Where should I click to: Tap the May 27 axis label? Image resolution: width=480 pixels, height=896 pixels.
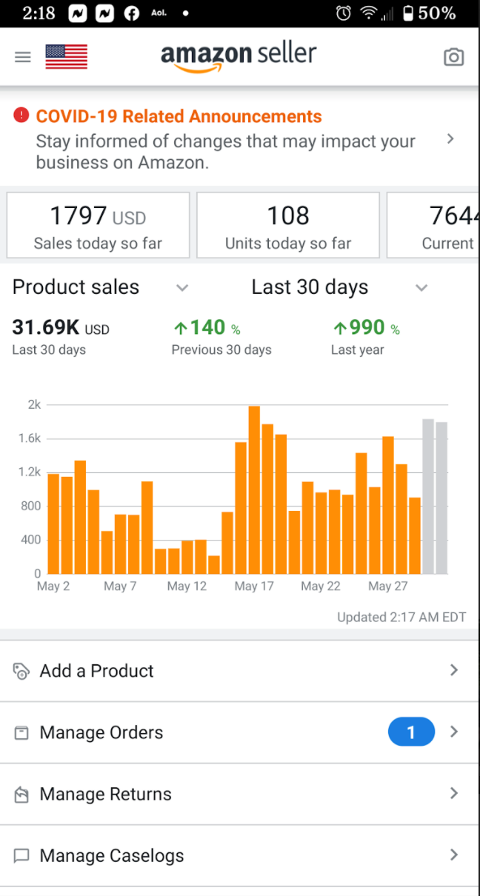tap(388, 586)
